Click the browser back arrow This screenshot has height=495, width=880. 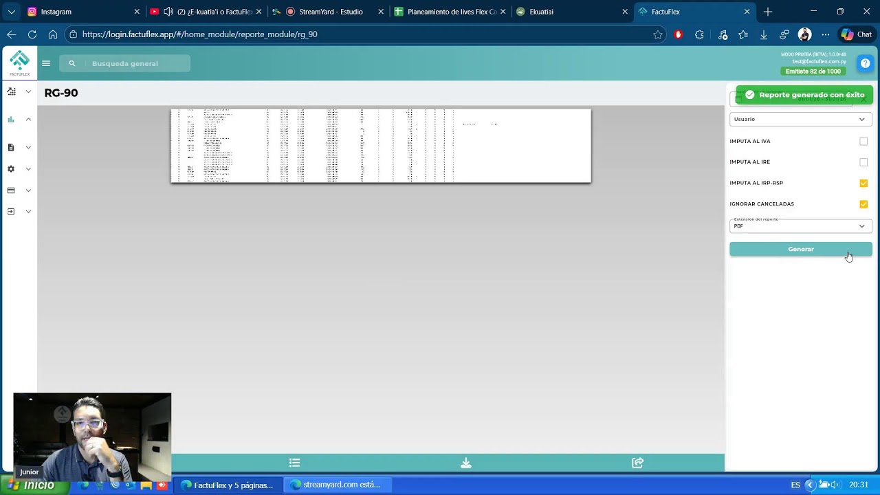pos(12,34)
